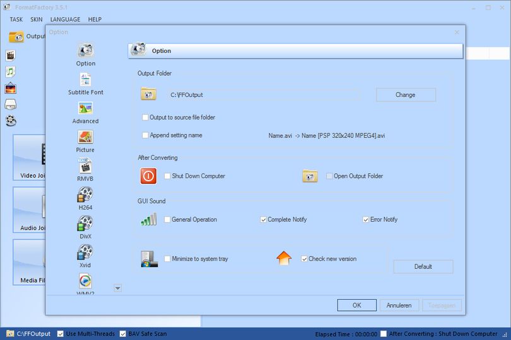Open the TASK menu
511x340 pixels.
(16, 20)
